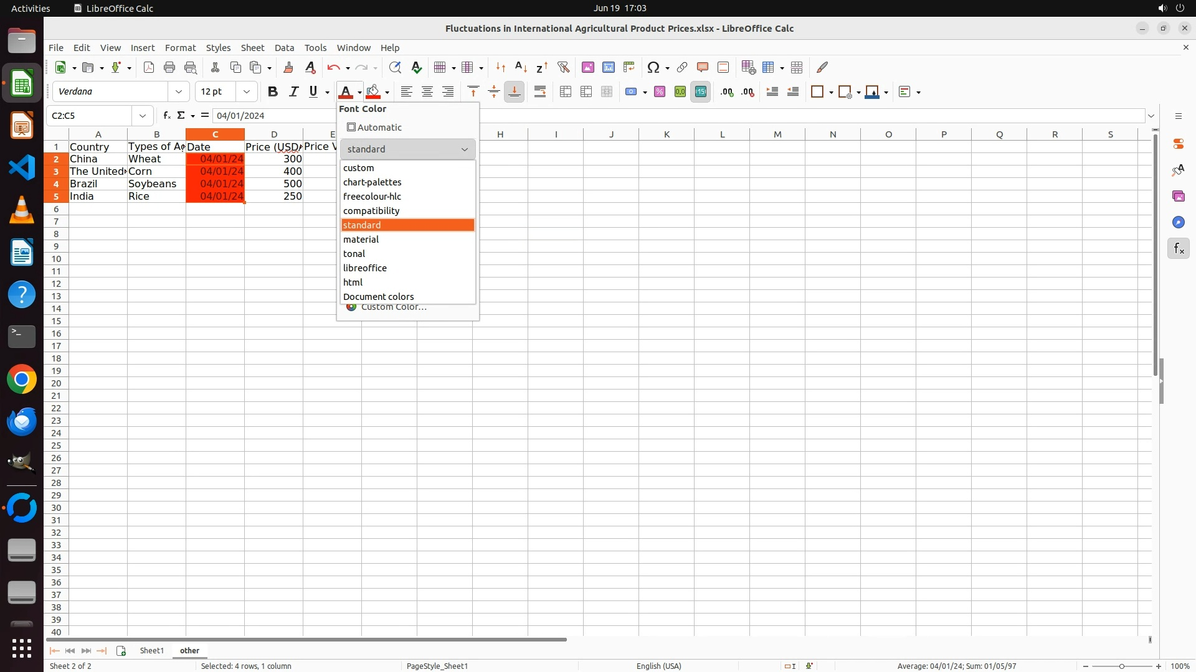
Task: Open the Format menu
Action: (180, 48)
